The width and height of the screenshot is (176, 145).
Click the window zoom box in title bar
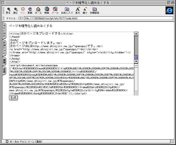169,3
